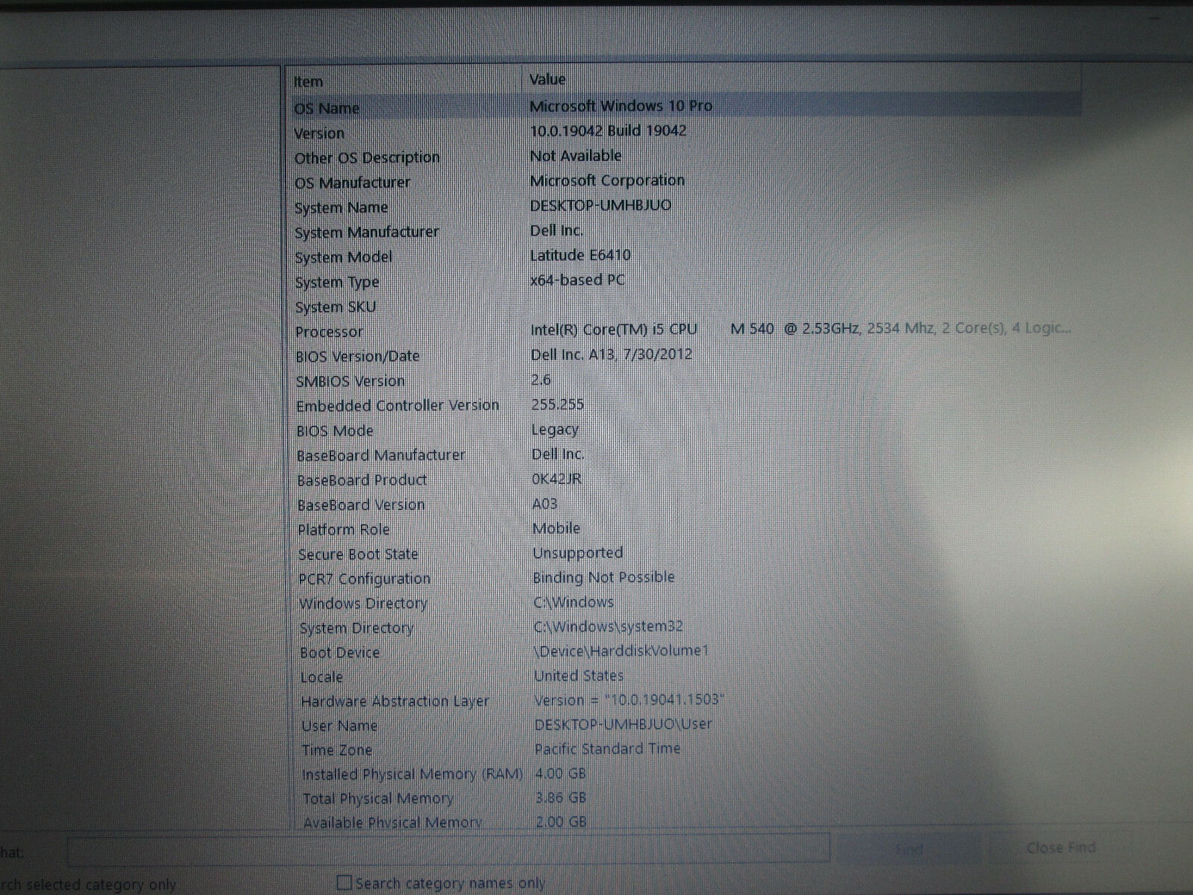Viewport: 1193px width, 895px height.
Task: Click value 'x64-based PC'
Action: click(x=577, y=280)
